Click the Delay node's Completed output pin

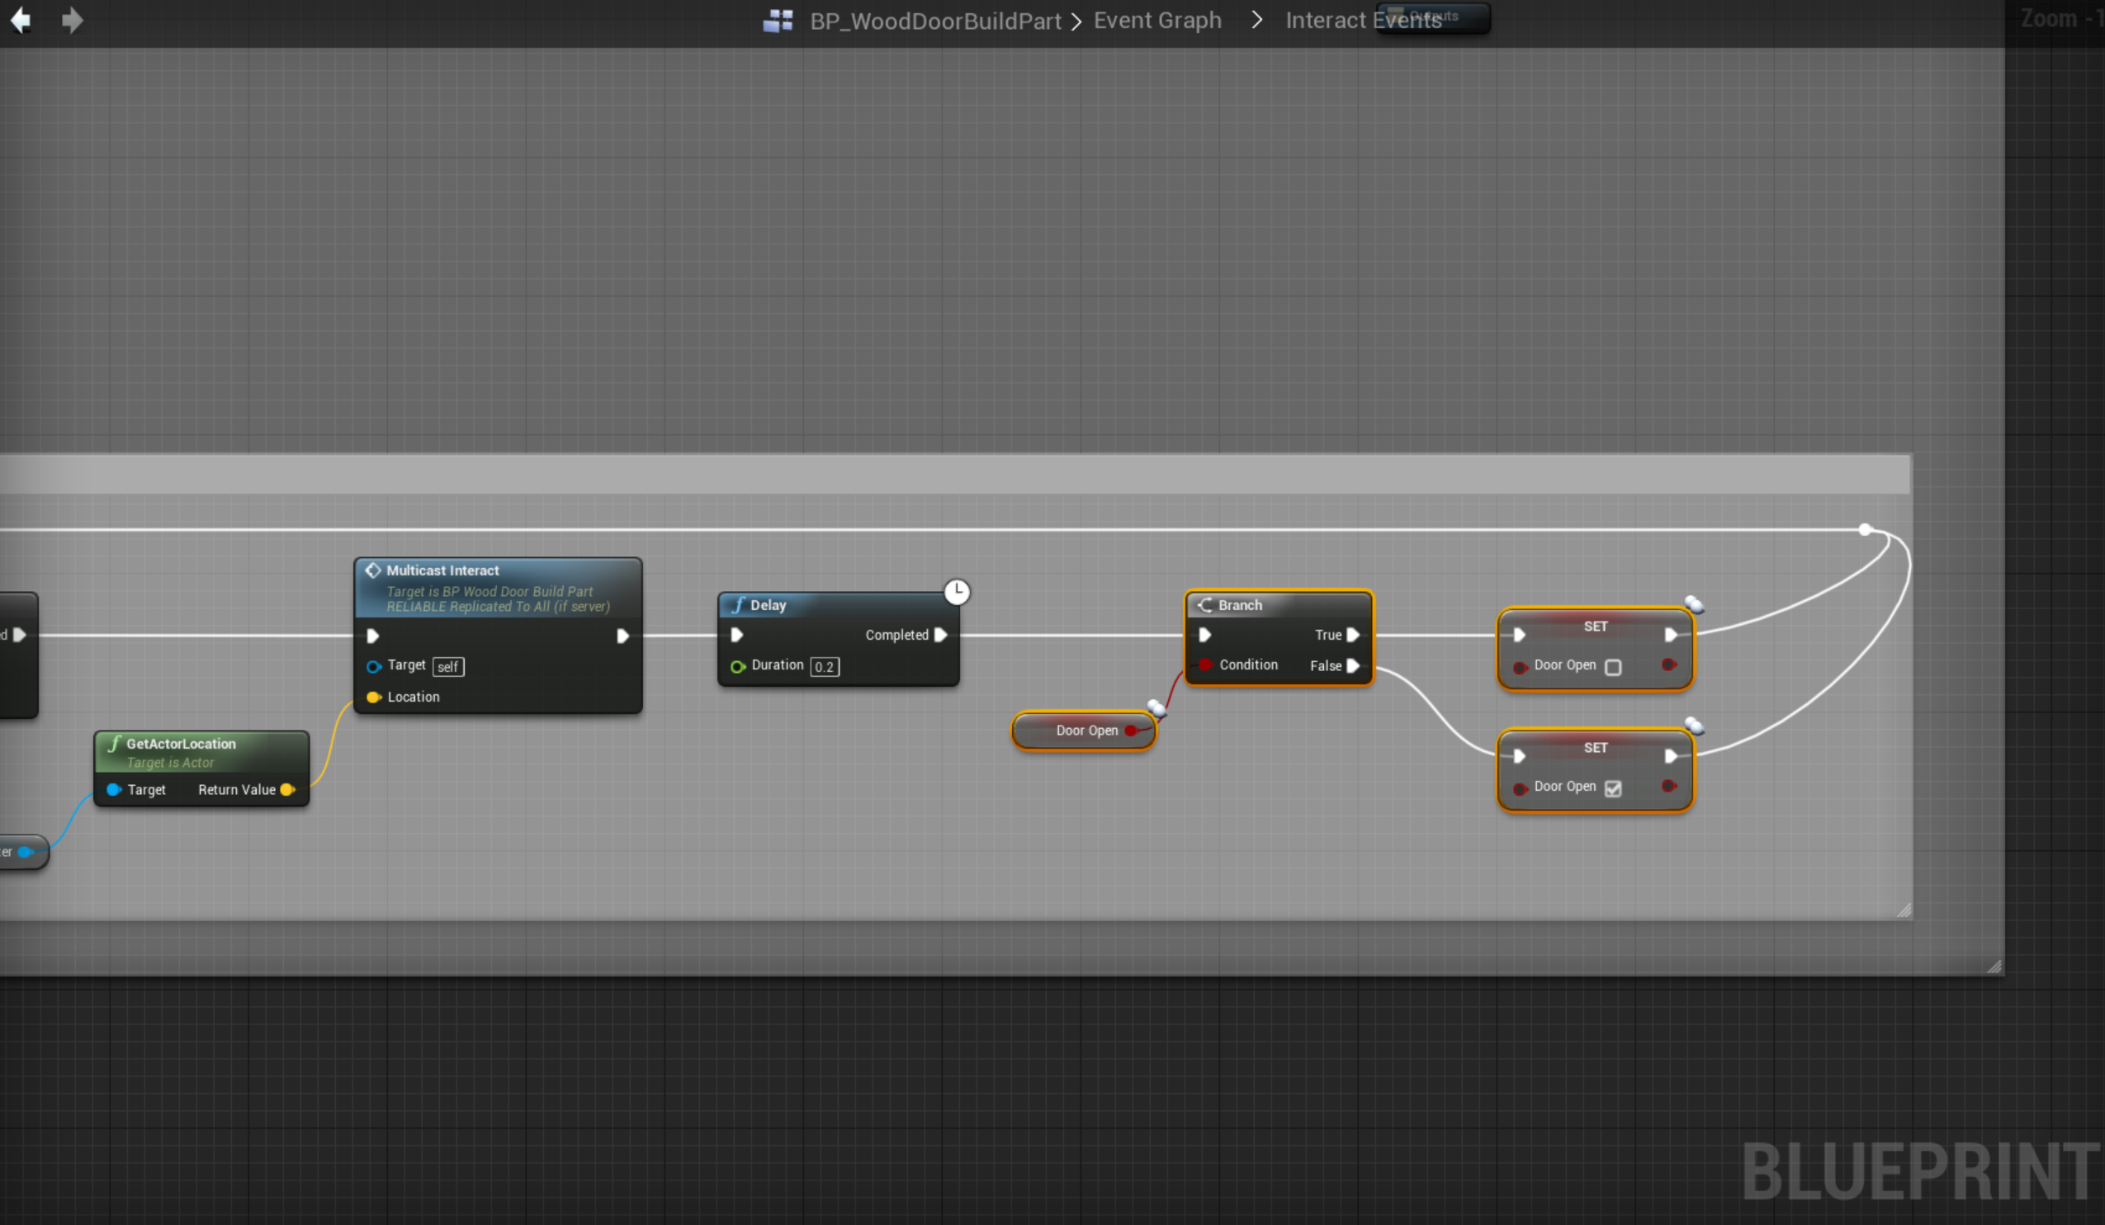[x=940, y=635]
